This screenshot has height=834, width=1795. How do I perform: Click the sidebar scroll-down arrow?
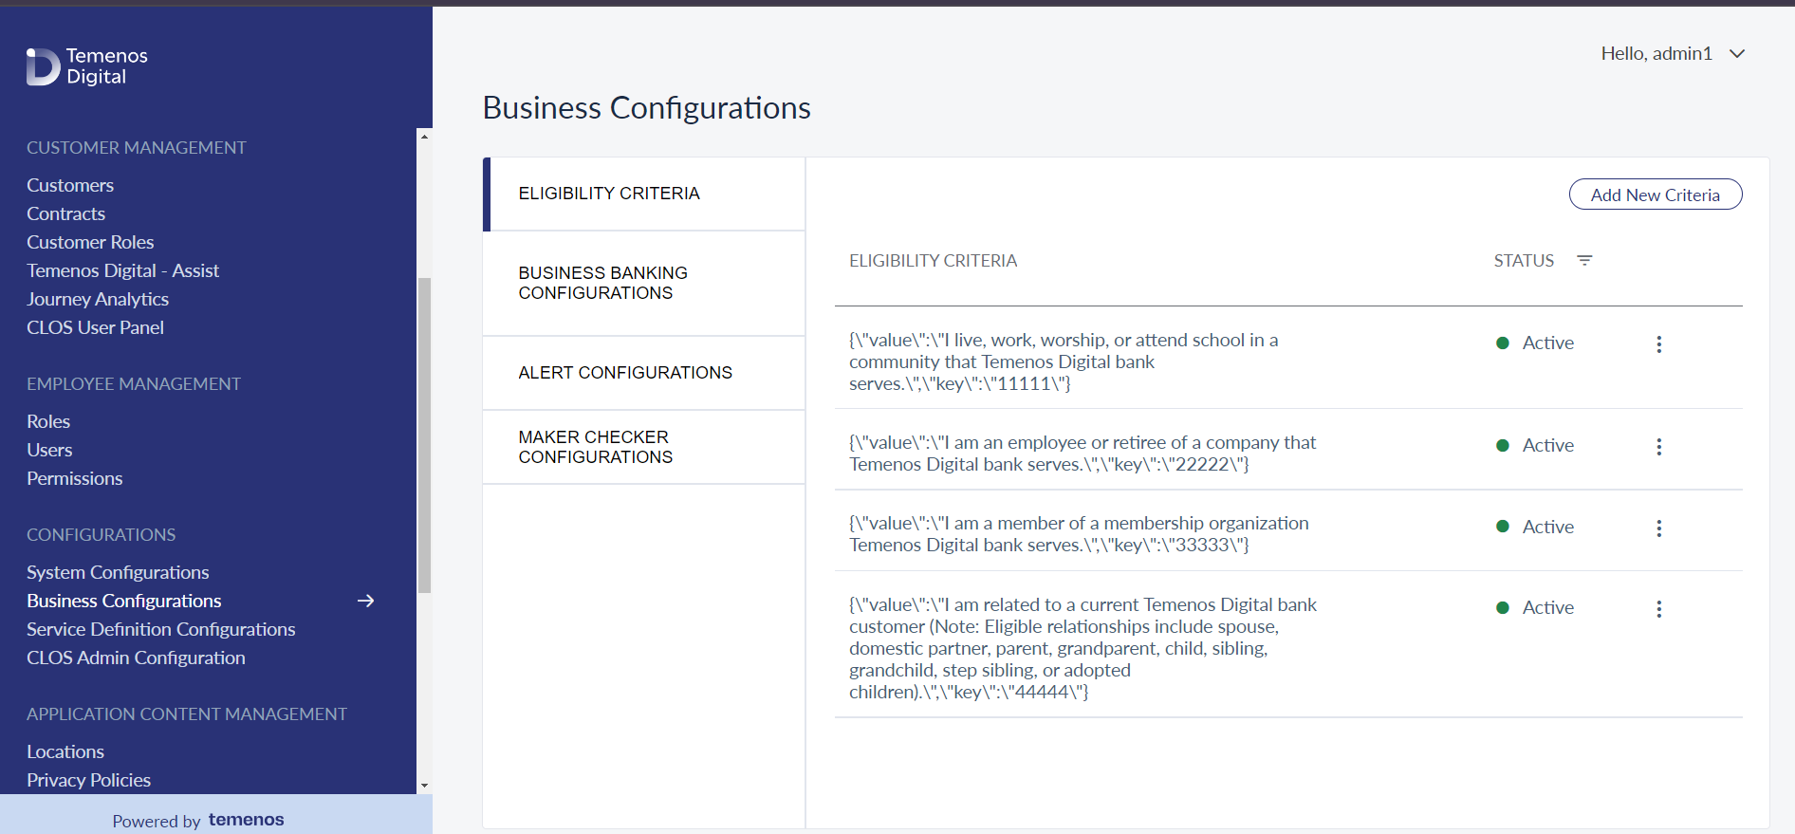coord(424,786)
